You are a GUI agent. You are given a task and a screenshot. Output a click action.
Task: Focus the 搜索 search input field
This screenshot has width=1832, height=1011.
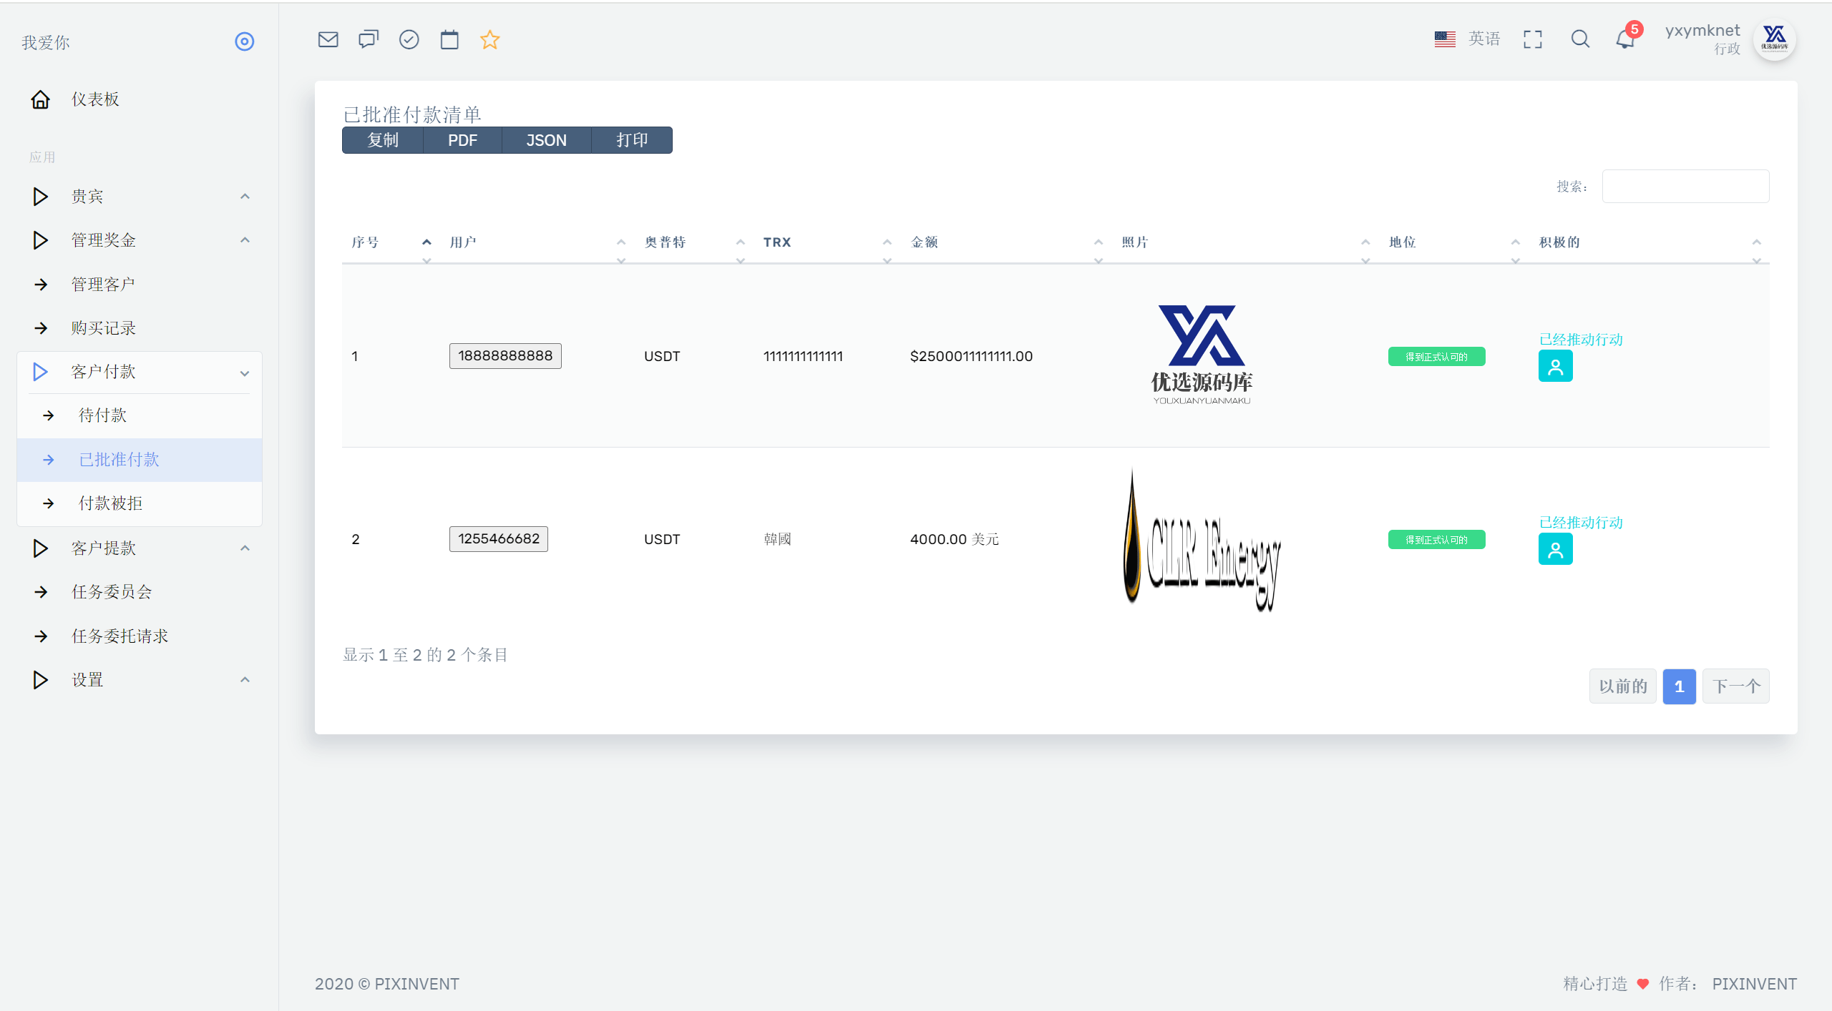click(1685, 186)
